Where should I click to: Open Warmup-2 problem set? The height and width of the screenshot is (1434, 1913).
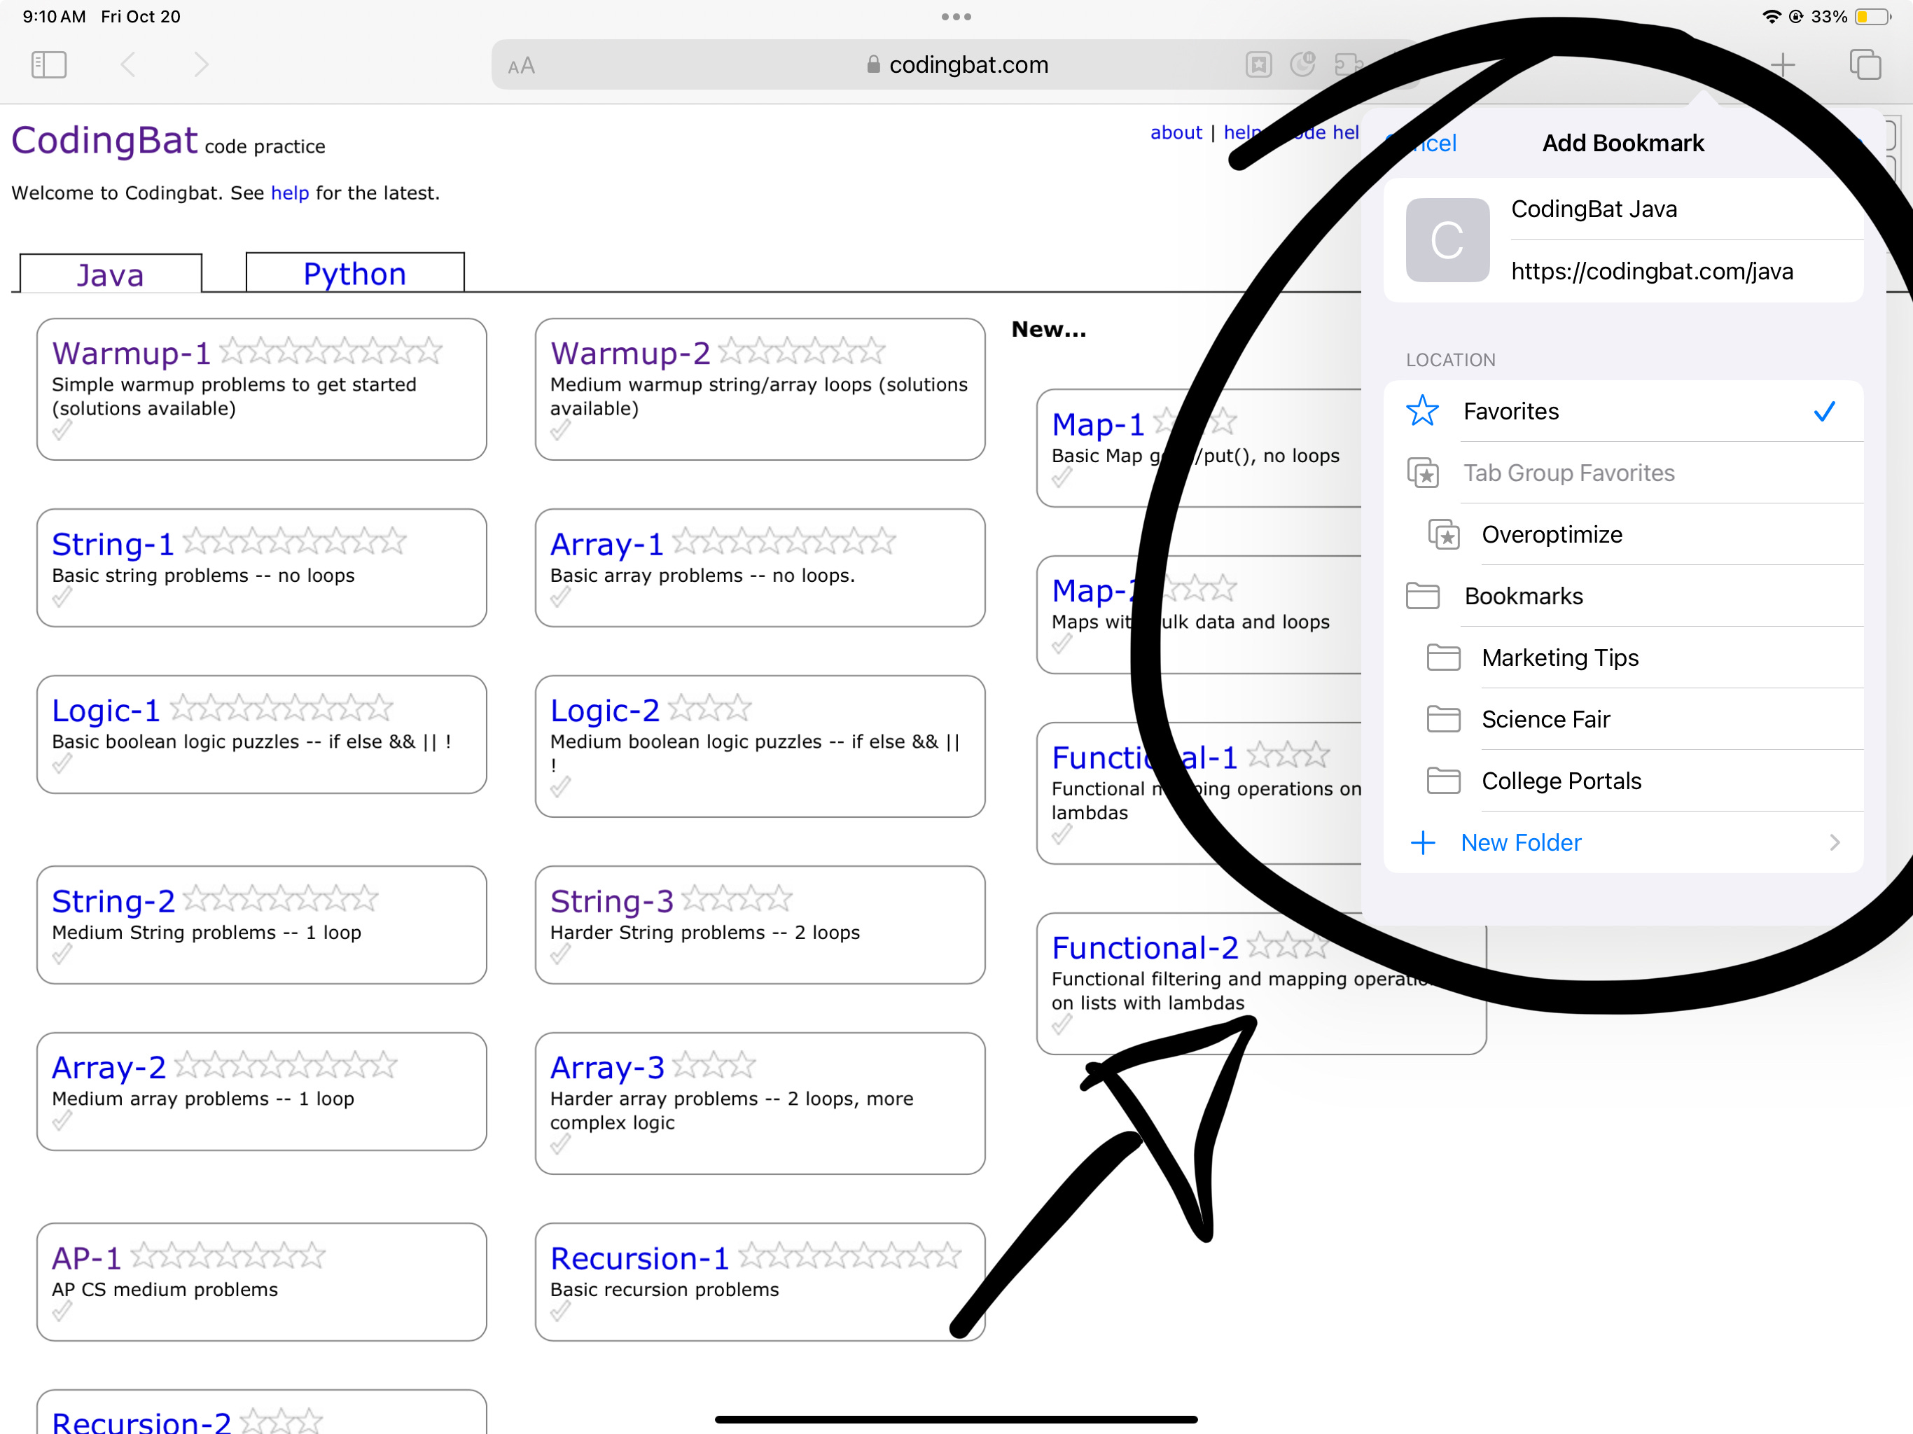630,353
